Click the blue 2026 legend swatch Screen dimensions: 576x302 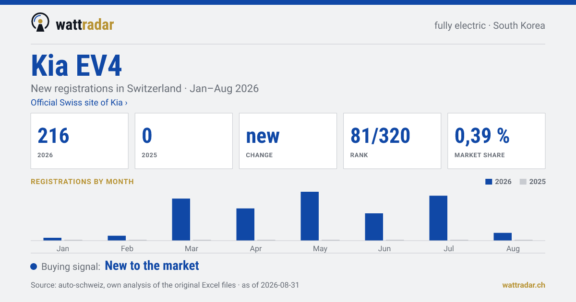(x=489, y=182)
